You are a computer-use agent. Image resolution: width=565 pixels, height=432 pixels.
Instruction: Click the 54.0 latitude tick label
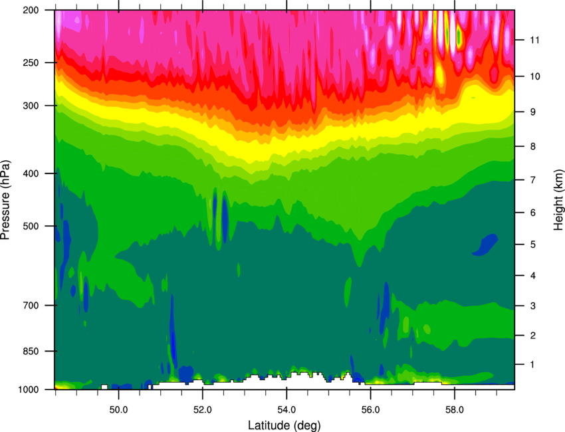[286, 410]
